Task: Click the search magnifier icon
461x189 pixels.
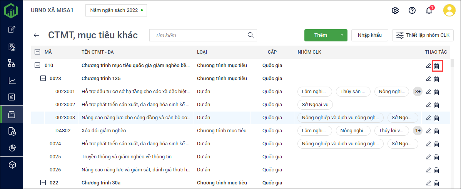Action: 251,35
